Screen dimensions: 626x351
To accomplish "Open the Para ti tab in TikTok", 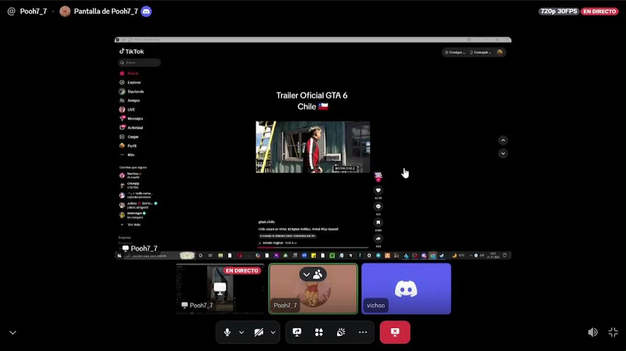I will coord(129,73).
